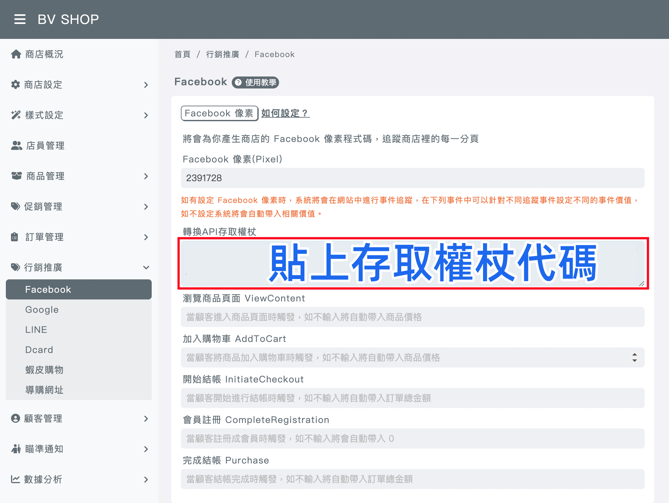669x503 pixels.
Task: Select LINE in the sidebar submenu
Action: click(x=79, y=330)
